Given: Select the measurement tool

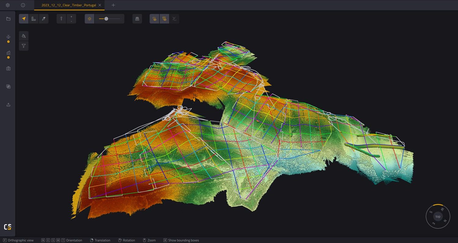Looking at the screenshot, I should point(34,19).
